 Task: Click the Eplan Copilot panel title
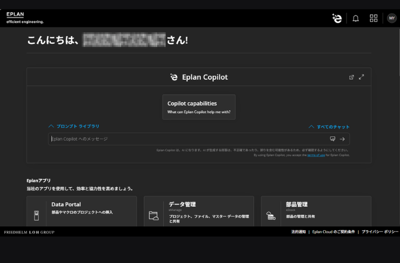(x=205, y=77)
